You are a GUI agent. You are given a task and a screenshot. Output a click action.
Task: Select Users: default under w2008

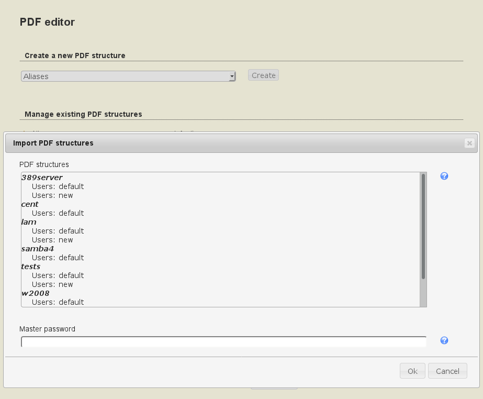[58, 302]
